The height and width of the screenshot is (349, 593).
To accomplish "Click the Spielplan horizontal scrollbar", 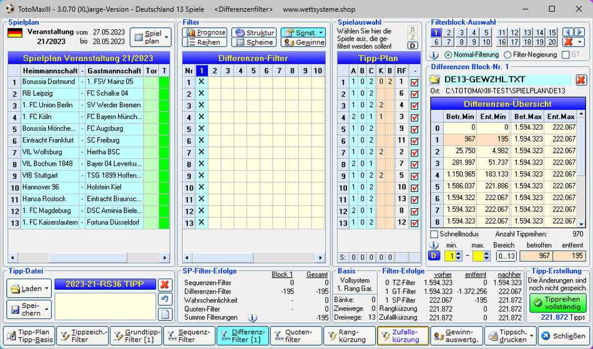I will click(89, 257).
